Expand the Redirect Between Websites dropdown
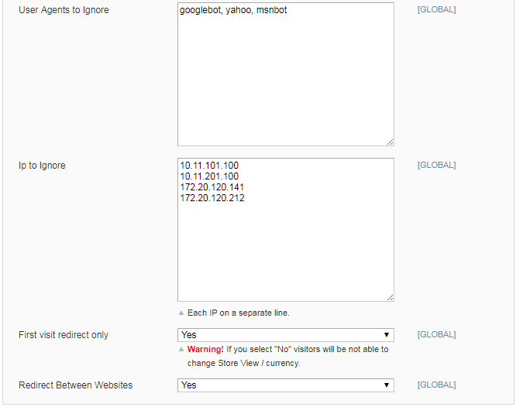Image resolution: width=516 pixels, height=407 pixels. pos(285,385)
